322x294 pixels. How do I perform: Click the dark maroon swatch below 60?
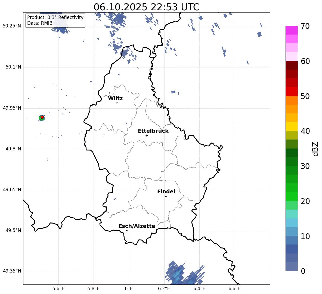292,65
